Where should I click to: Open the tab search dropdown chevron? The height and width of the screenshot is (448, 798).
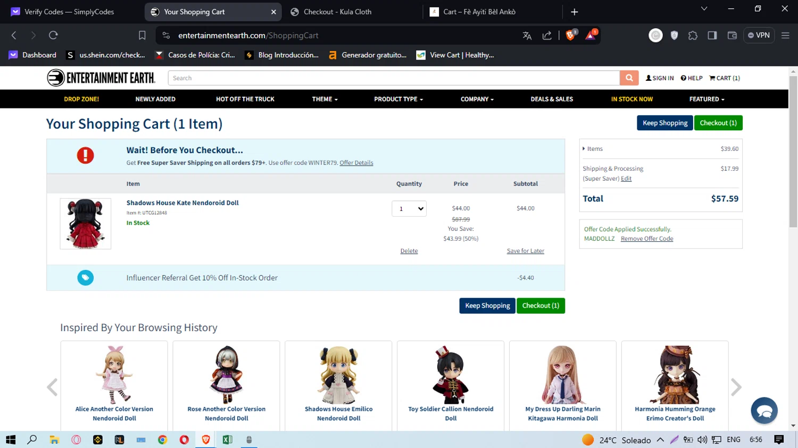[704, 9]
